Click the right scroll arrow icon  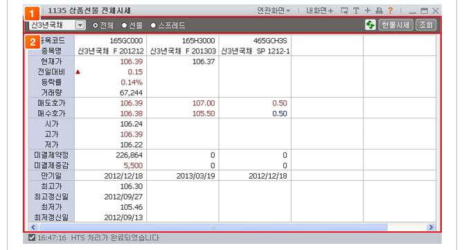coord(431,227)
